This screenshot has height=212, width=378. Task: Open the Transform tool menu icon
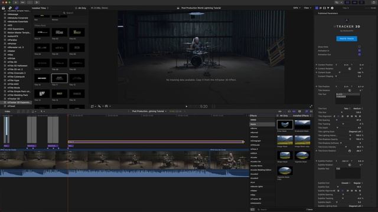(93, 106)
